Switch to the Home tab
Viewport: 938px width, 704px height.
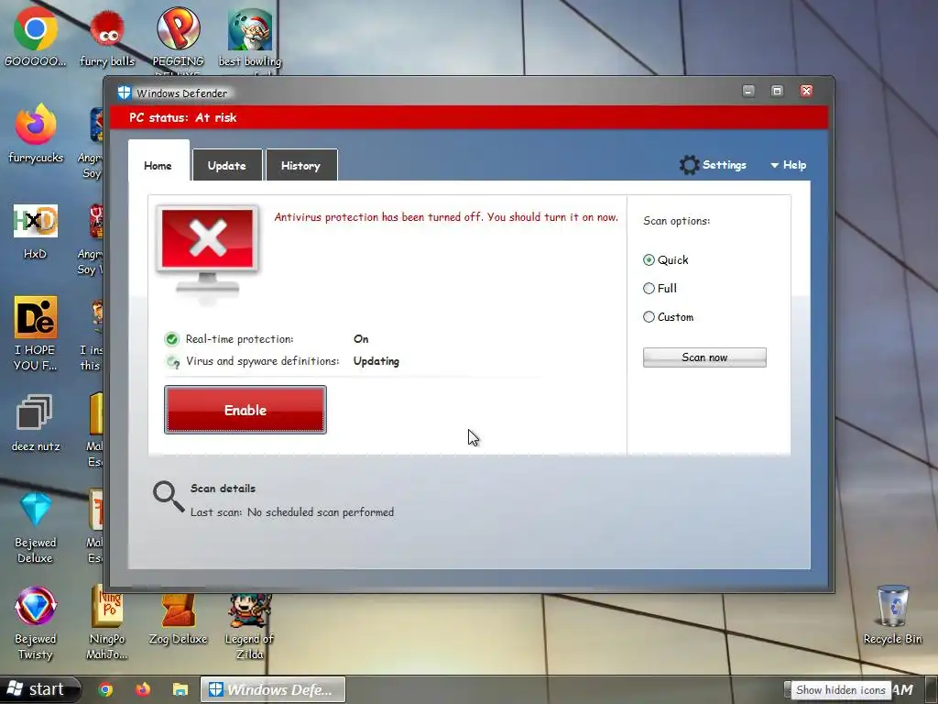pos(158,162)
